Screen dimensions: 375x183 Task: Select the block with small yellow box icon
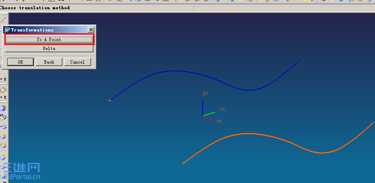(3, 157)
